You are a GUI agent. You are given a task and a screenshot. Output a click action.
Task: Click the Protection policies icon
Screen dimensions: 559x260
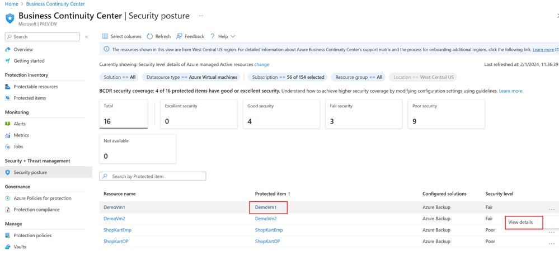(x=8, y=235)
